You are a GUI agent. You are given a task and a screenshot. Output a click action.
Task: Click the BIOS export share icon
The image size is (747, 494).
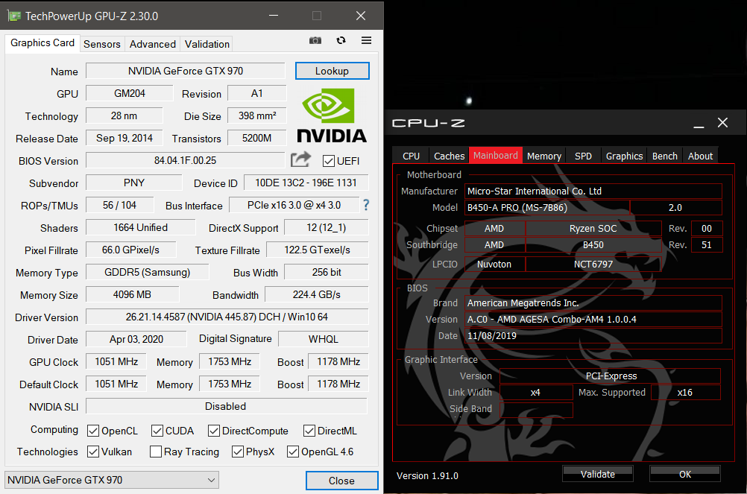click(x=300, y=159)
